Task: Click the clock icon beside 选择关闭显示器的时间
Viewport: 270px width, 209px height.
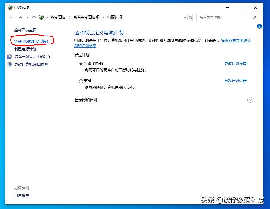Action: coord(9,56)
